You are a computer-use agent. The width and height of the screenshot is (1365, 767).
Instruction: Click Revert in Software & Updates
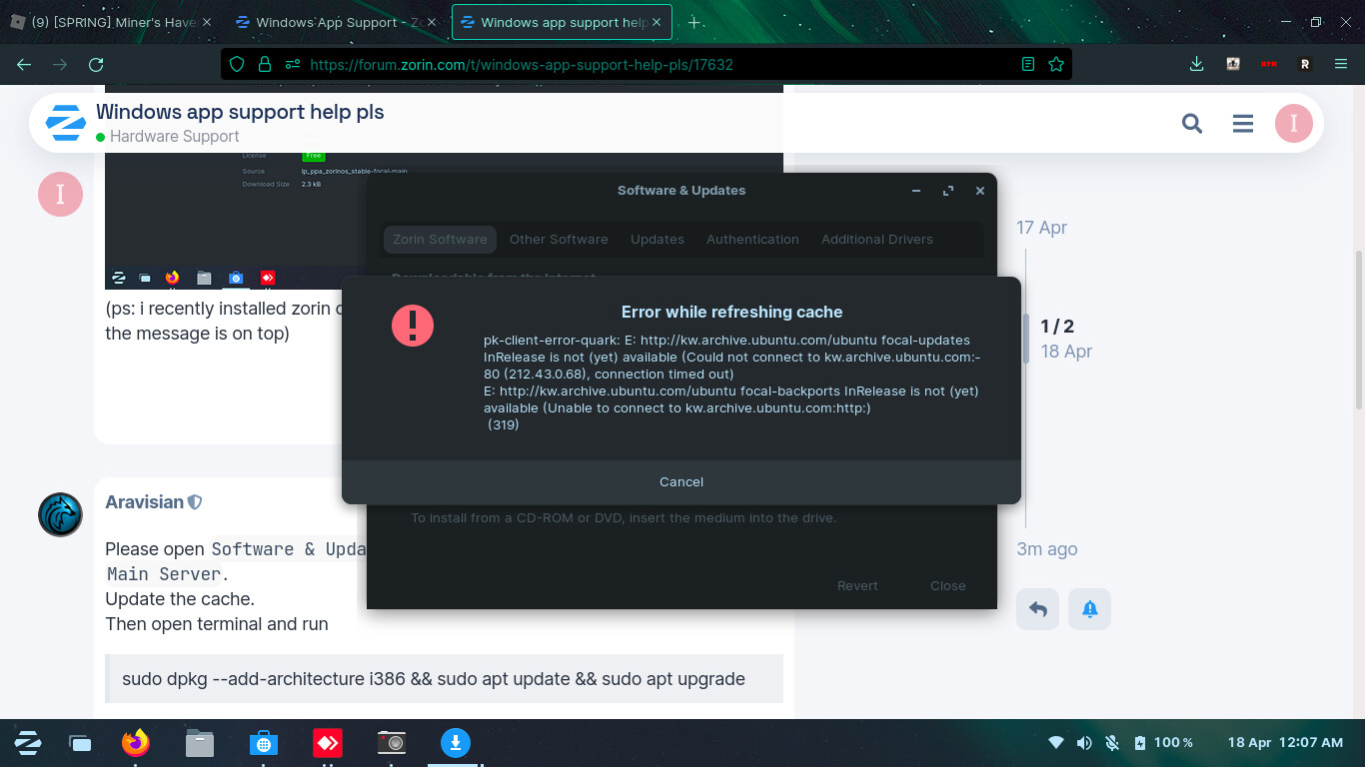(x=857, y=586)
